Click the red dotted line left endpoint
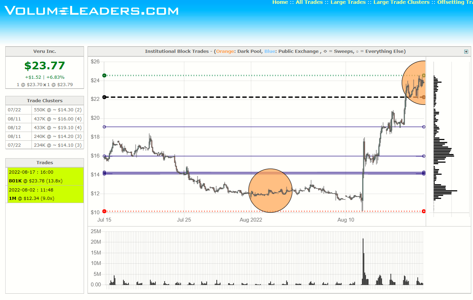Image resolution: width=473 pixels, height=300 pixels. pos(104,211)
